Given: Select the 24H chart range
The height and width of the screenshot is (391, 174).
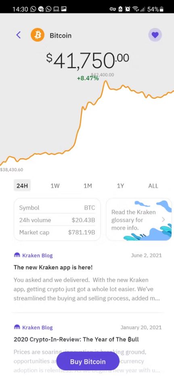Looking at the screenshot, I should [x=22, y=185].
